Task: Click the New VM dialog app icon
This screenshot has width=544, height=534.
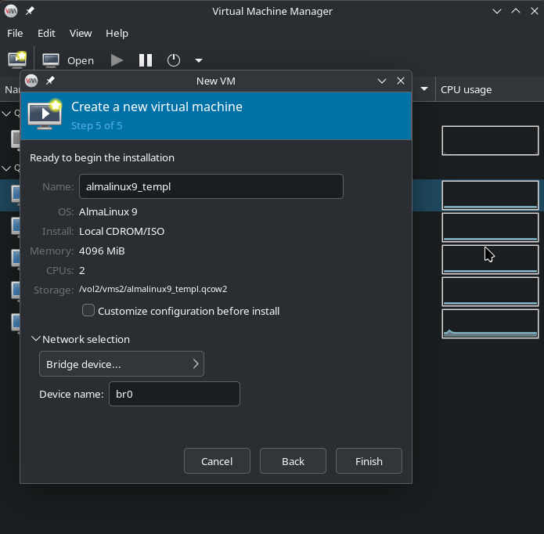Action: [31, 81]
